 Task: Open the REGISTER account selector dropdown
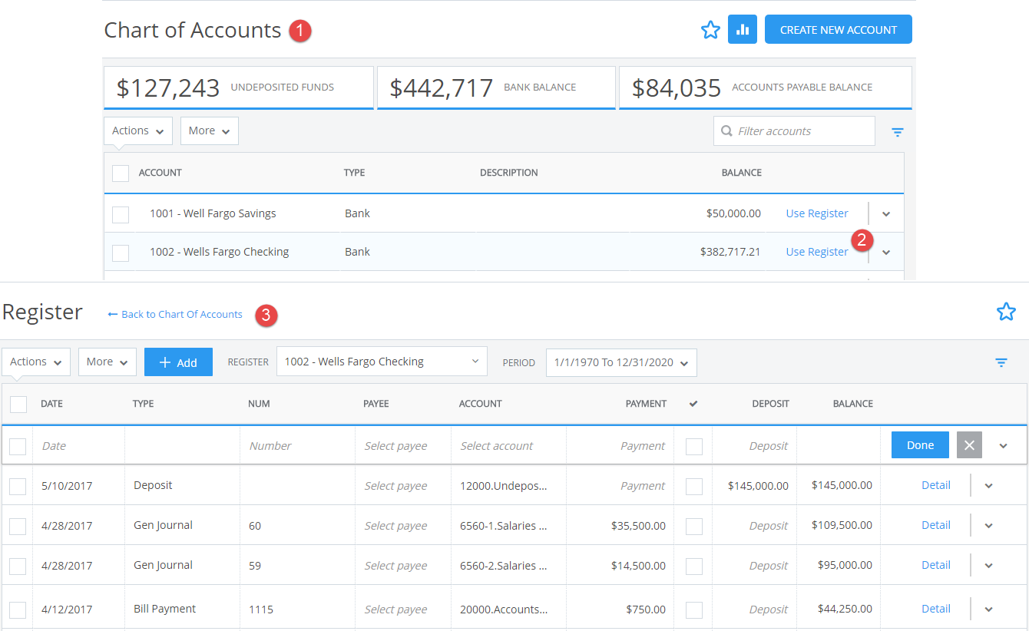pos(382,362)
